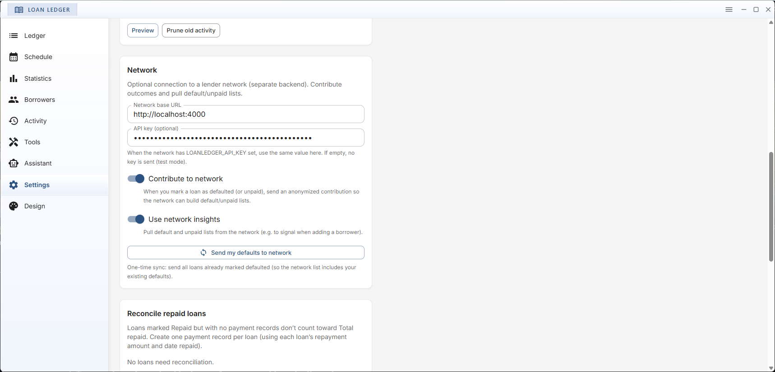Click the scrollbar down arrow
This screenshot has height=372, width=775.
[771, 368]
